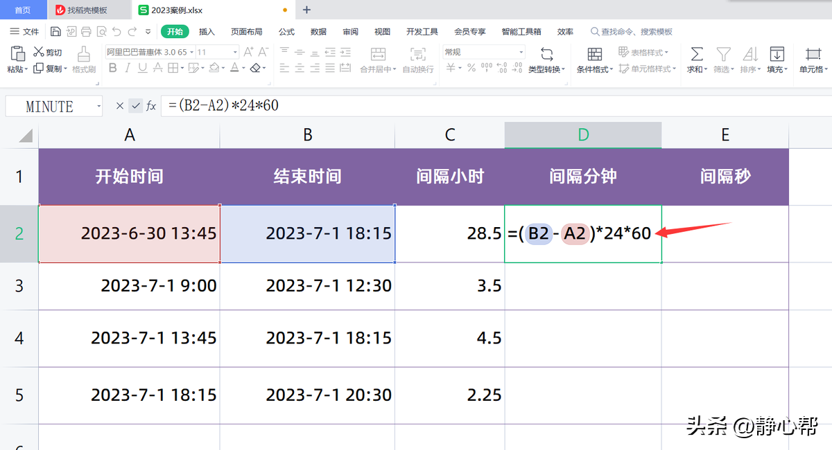The height and width of the screenshot is (450, 832).
Task: Open the 文件 file menu
Action: tap(25, 32)
